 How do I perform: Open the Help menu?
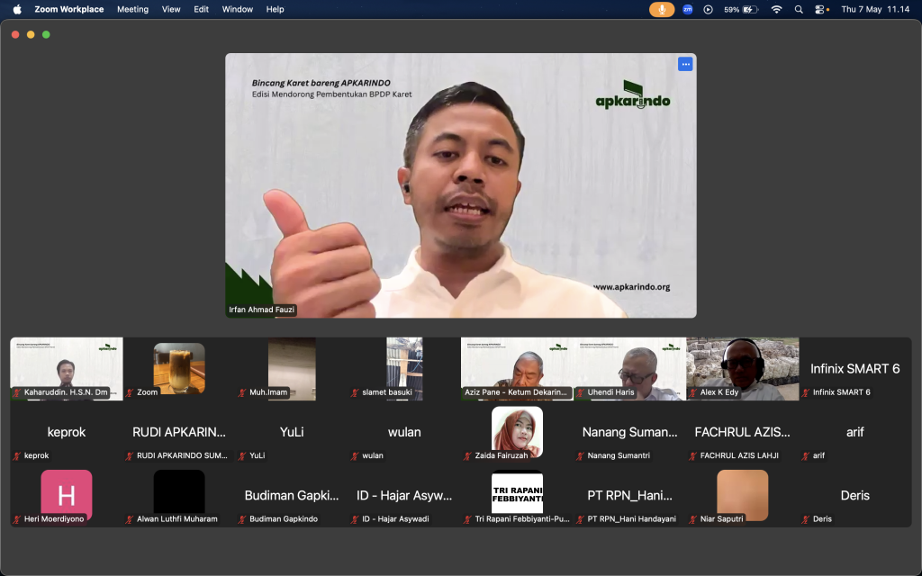[x=275, y=9]
